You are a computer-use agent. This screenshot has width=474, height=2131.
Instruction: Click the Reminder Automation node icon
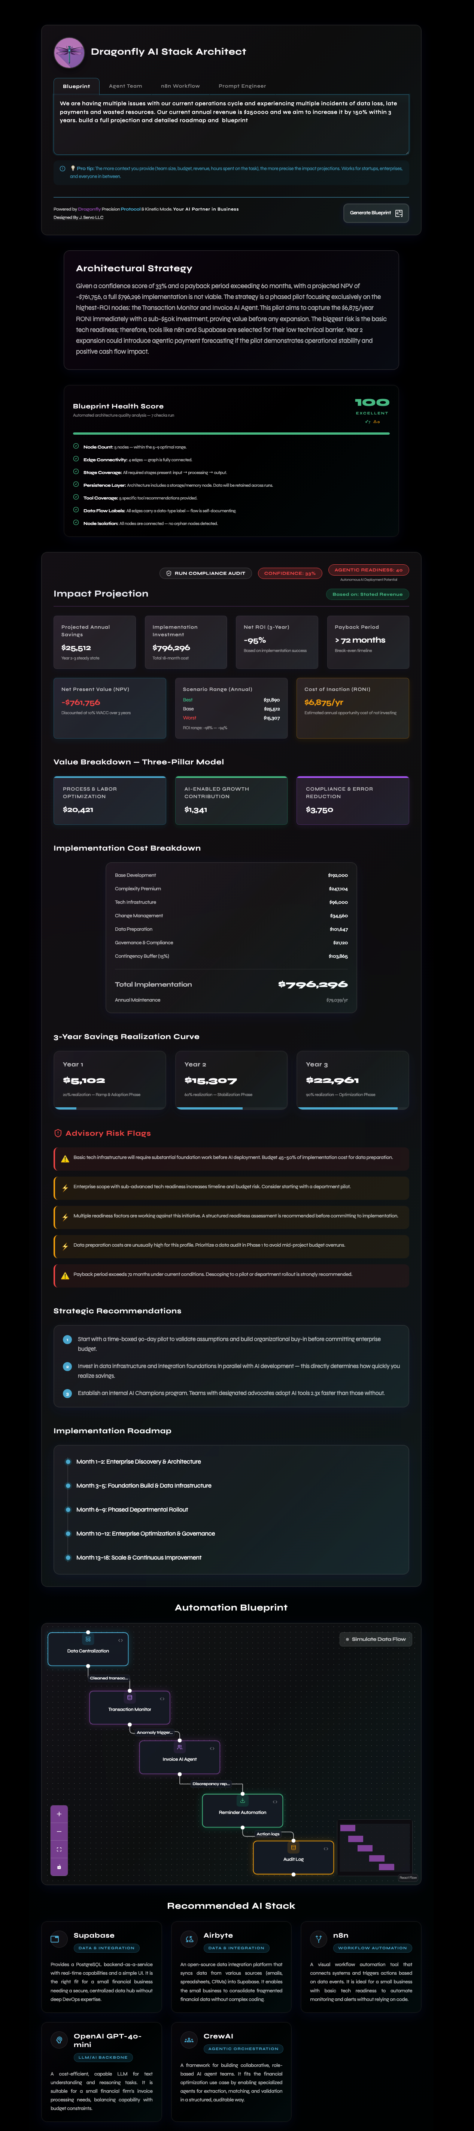(x=242, y=1801)
